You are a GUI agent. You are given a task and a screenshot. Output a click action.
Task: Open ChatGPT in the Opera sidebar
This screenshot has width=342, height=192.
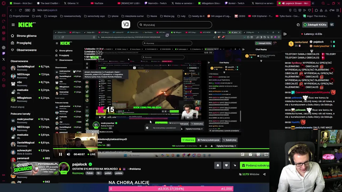[x=3, y=47]
